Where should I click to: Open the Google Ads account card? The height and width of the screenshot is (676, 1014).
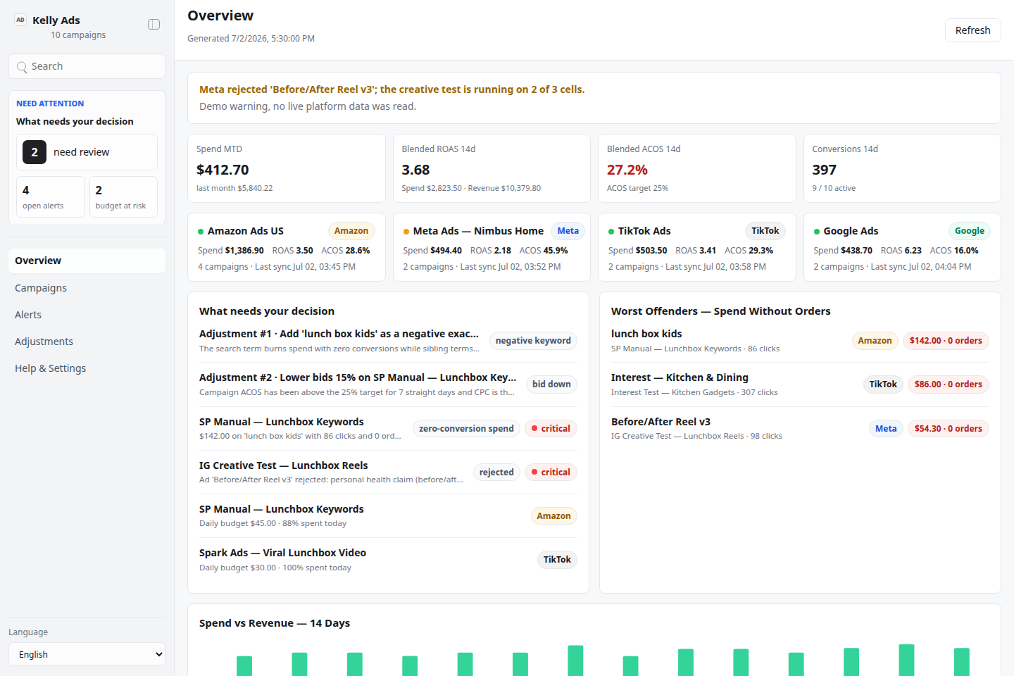(902, 247)
